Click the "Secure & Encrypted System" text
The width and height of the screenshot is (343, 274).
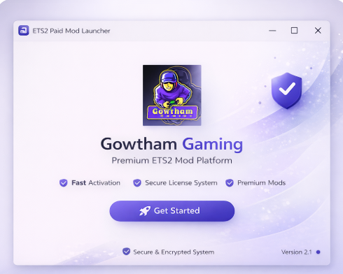174,252
